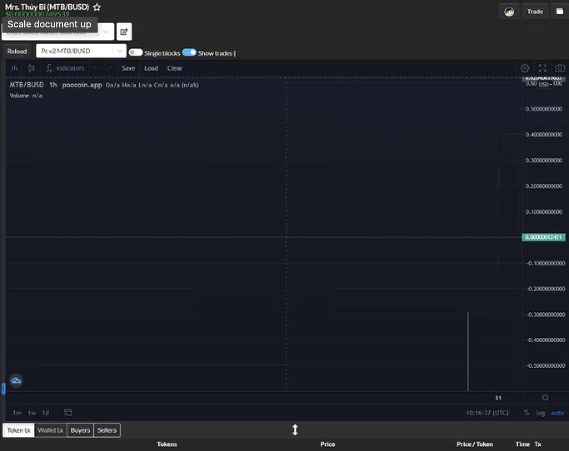
Task: Favorite the MTB/BUSD token with star
Action: pyautogui.click(x=97, y=7)
